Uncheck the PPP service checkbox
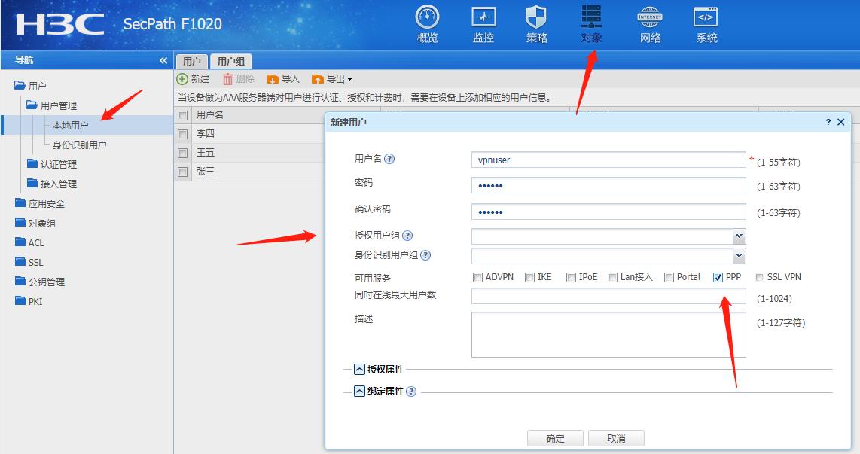The height and width of the screenshot is (454, 860). pos(718,277)
